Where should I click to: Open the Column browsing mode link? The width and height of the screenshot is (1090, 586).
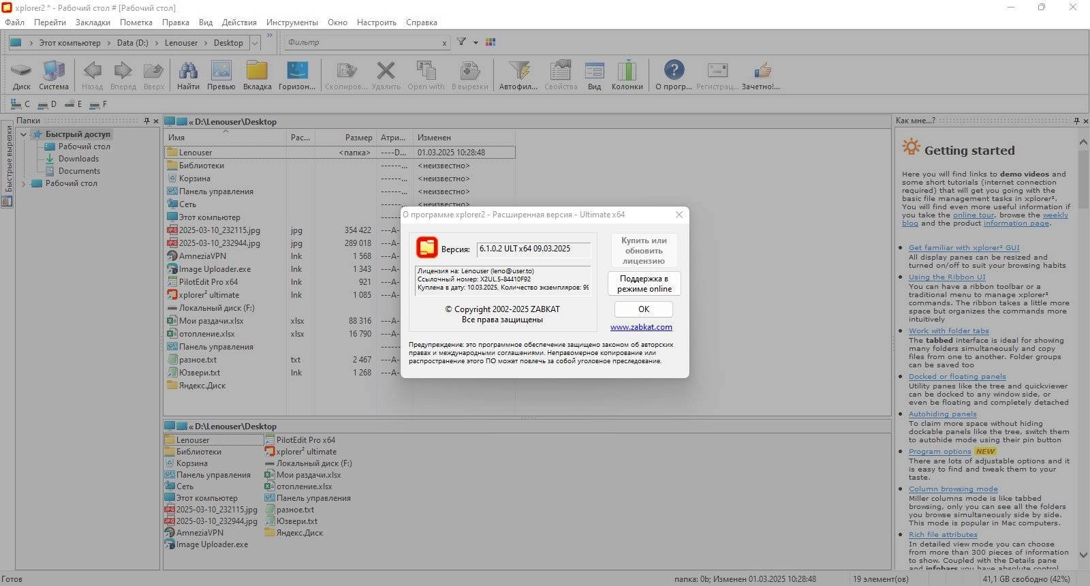953,489
